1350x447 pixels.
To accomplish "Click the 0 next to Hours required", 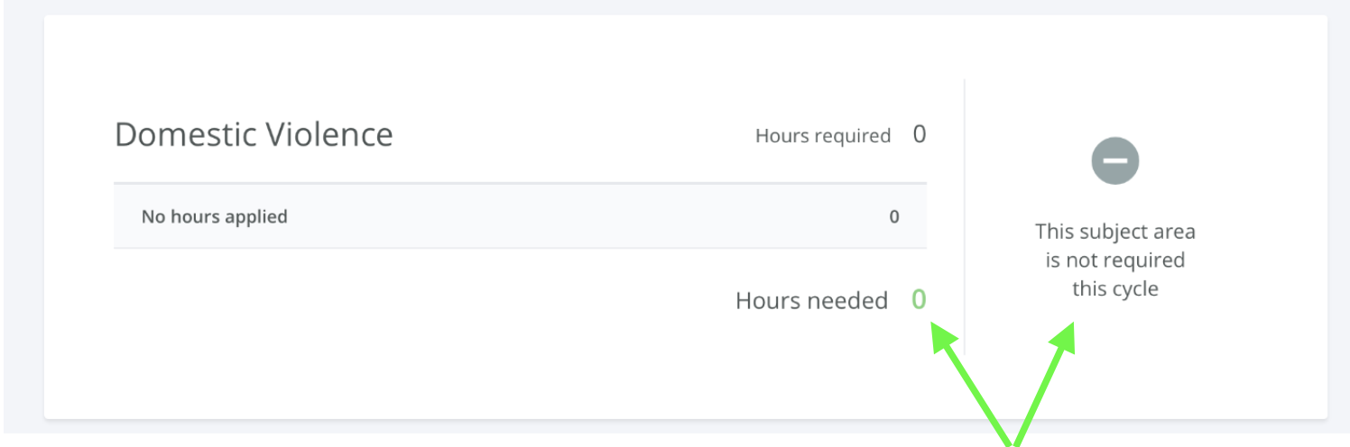I will (920, 134).
